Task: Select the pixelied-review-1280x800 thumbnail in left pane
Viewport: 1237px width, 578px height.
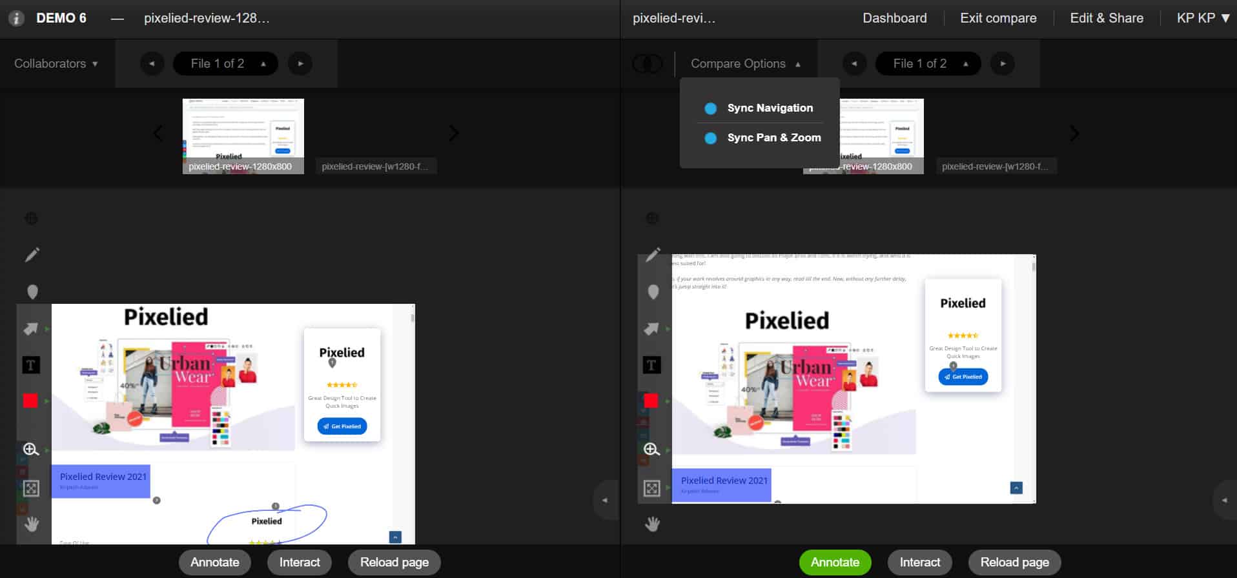Action: pyautogui.click(x=243, y=135)
